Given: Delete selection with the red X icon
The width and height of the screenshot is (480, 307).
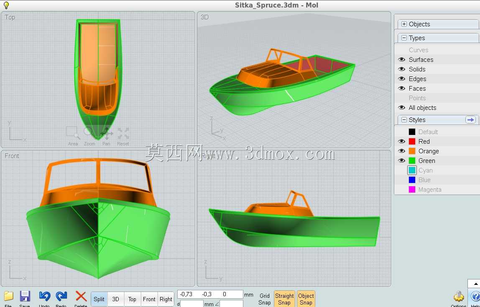Looking at the screenshot, I should (x=81, y=296).
